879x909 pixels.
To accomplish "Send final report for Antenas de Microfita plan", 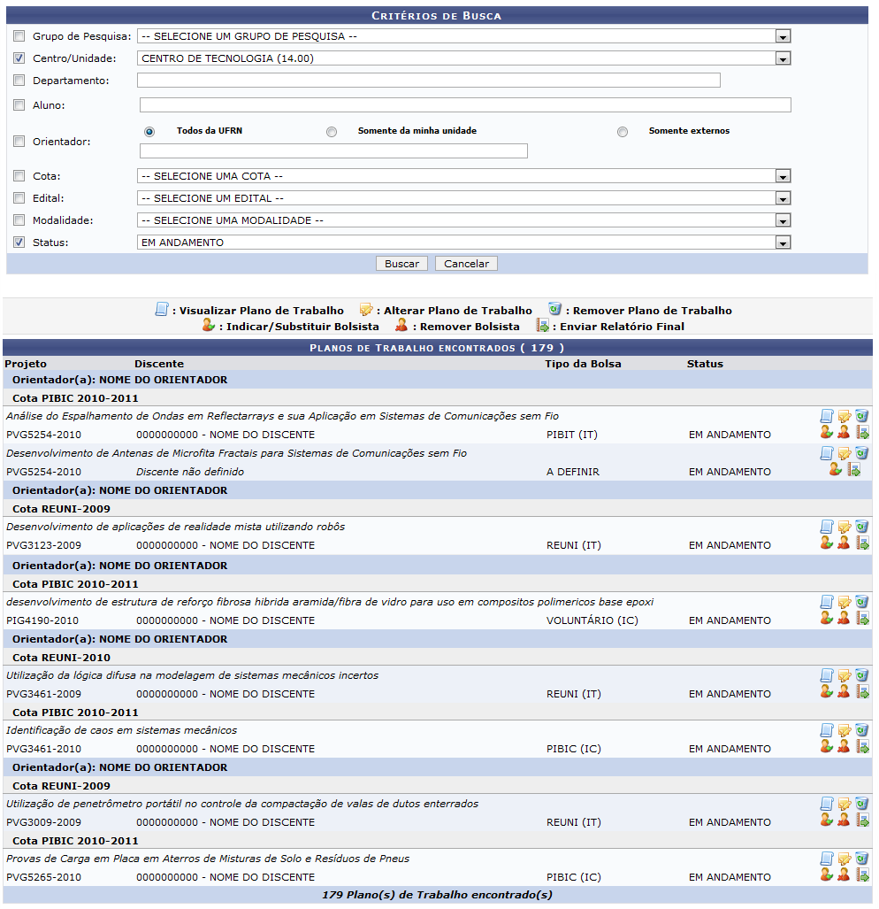I will tap(854, 469).
